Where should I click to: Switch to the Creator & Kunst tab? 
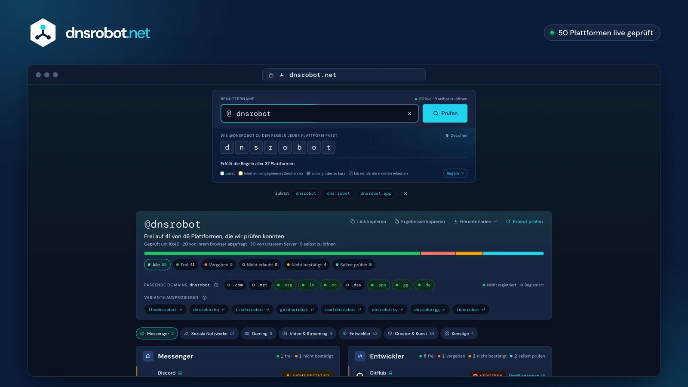(411, 334)
